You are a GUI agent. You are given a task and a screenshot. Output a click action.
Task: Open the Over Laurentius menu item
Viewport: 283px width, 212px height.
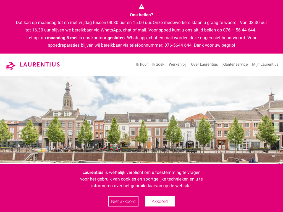point(204,64)
